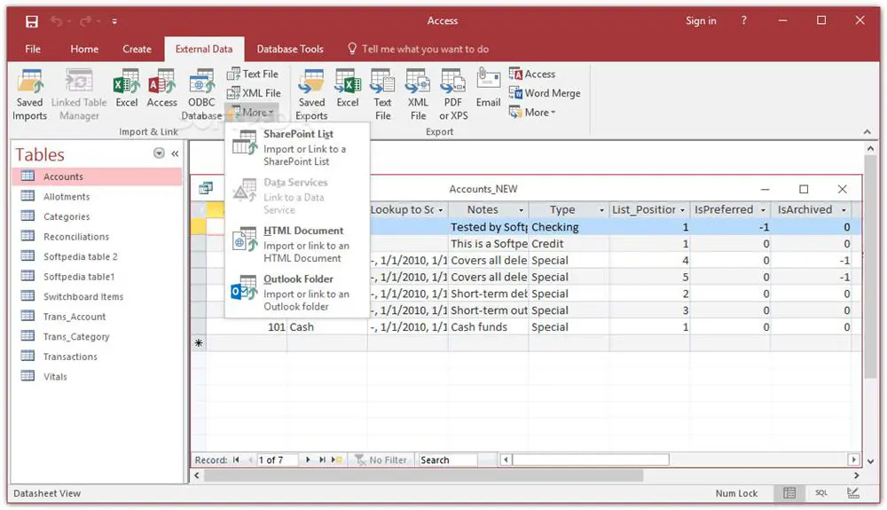Open Saved Exports
The width and height of the screenshot is (887, 510).
(311, 95)
